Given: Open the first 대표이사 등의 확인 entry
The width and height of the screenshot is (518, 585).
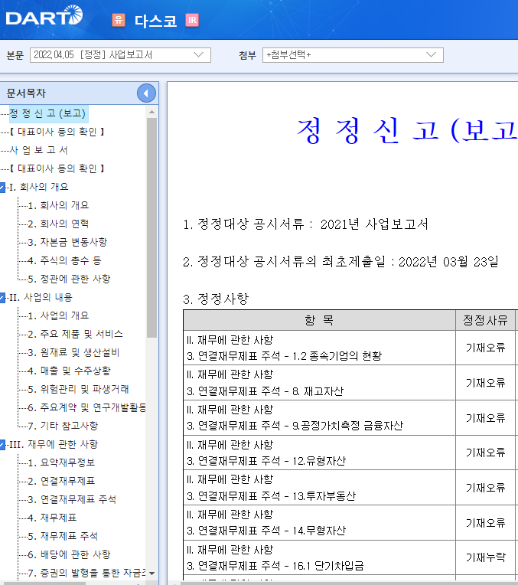Looking at the screenshot, I should (57, 132).
